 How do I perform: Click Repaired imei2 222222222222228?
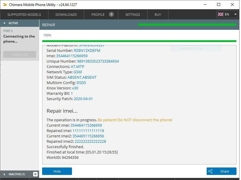(90, 142)
